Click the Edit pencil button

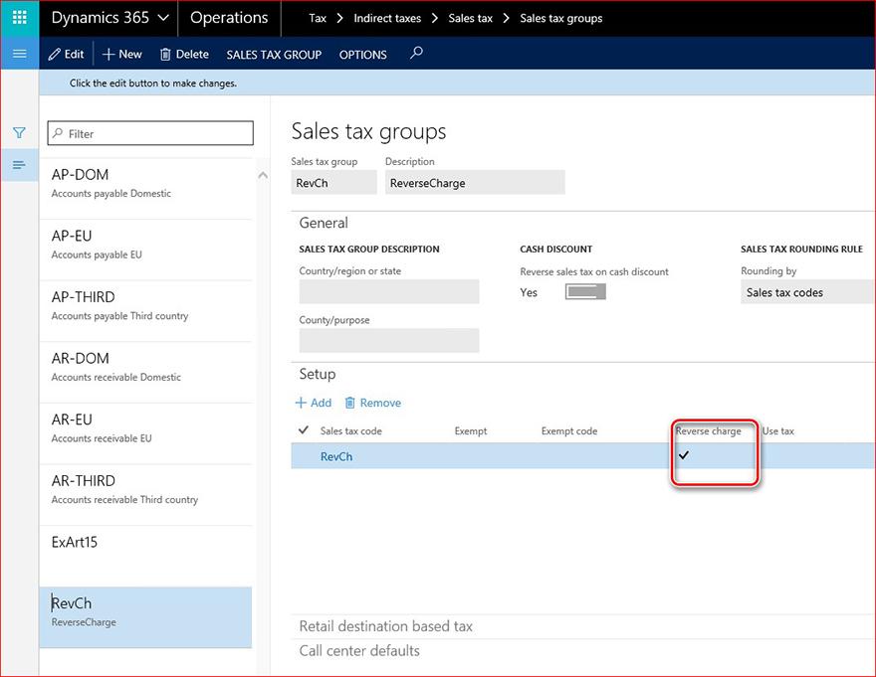(x=66, y=54)
